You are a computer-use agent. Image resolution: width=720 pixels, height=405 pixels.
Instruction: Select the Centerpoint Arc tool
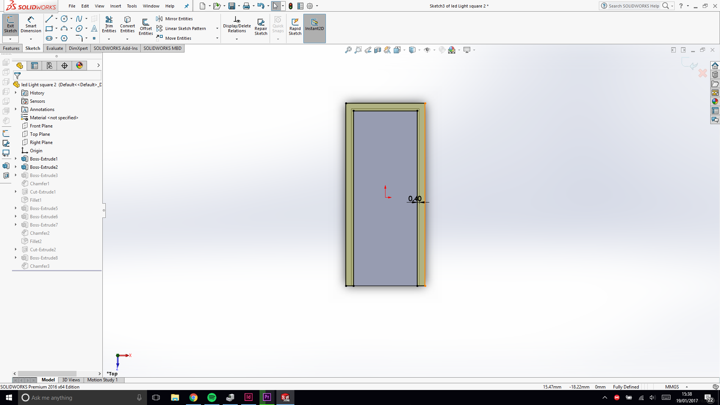(x=64, y=28)
